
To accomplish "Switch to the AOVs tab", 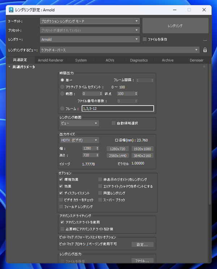I will [x=110, y=60].
